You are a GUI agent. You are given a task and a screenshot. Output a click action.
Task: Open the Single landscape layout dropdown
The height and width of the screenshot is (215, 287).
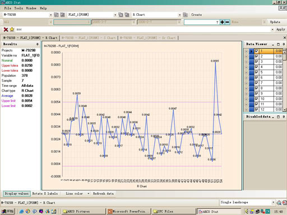(273, 203)
